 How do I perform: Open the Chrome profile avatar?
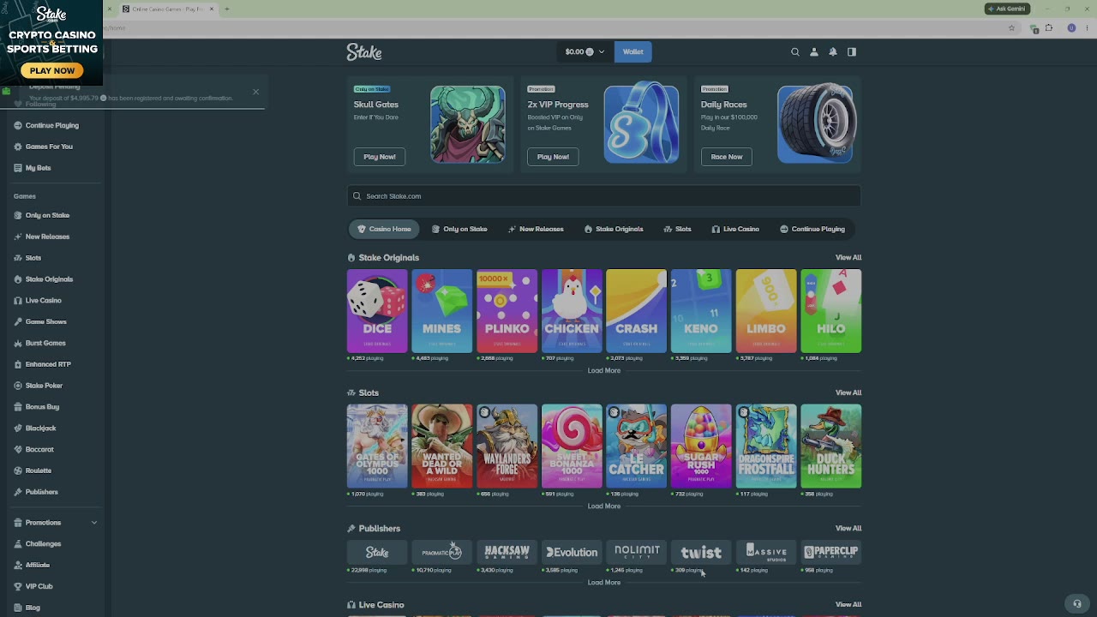point(1071,27)
